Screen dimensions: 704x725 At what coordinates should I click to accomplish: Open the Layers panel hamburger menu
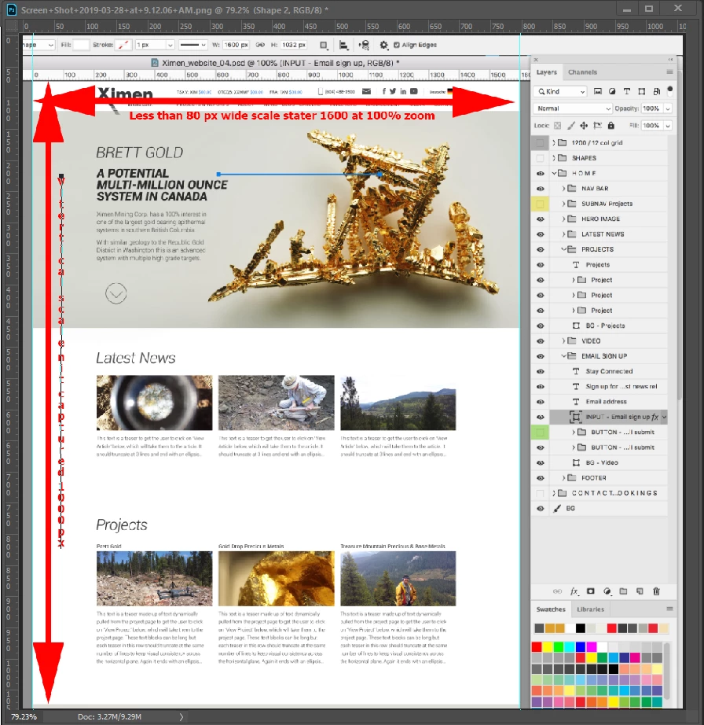[669, 72]
